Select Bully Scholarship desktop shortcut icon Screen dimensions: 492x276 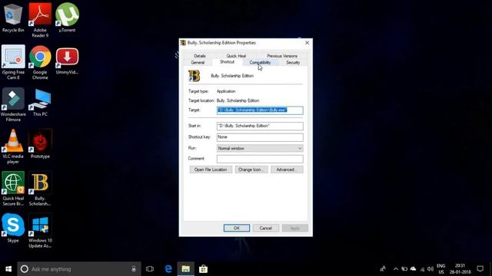40,189
